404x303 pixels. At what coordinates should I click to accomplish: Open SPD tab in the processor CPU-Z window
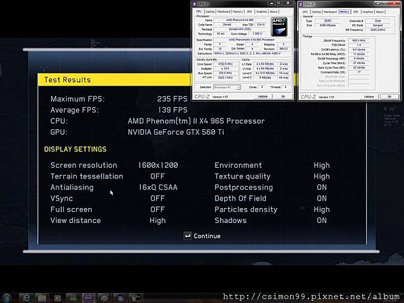coord(249,11)
